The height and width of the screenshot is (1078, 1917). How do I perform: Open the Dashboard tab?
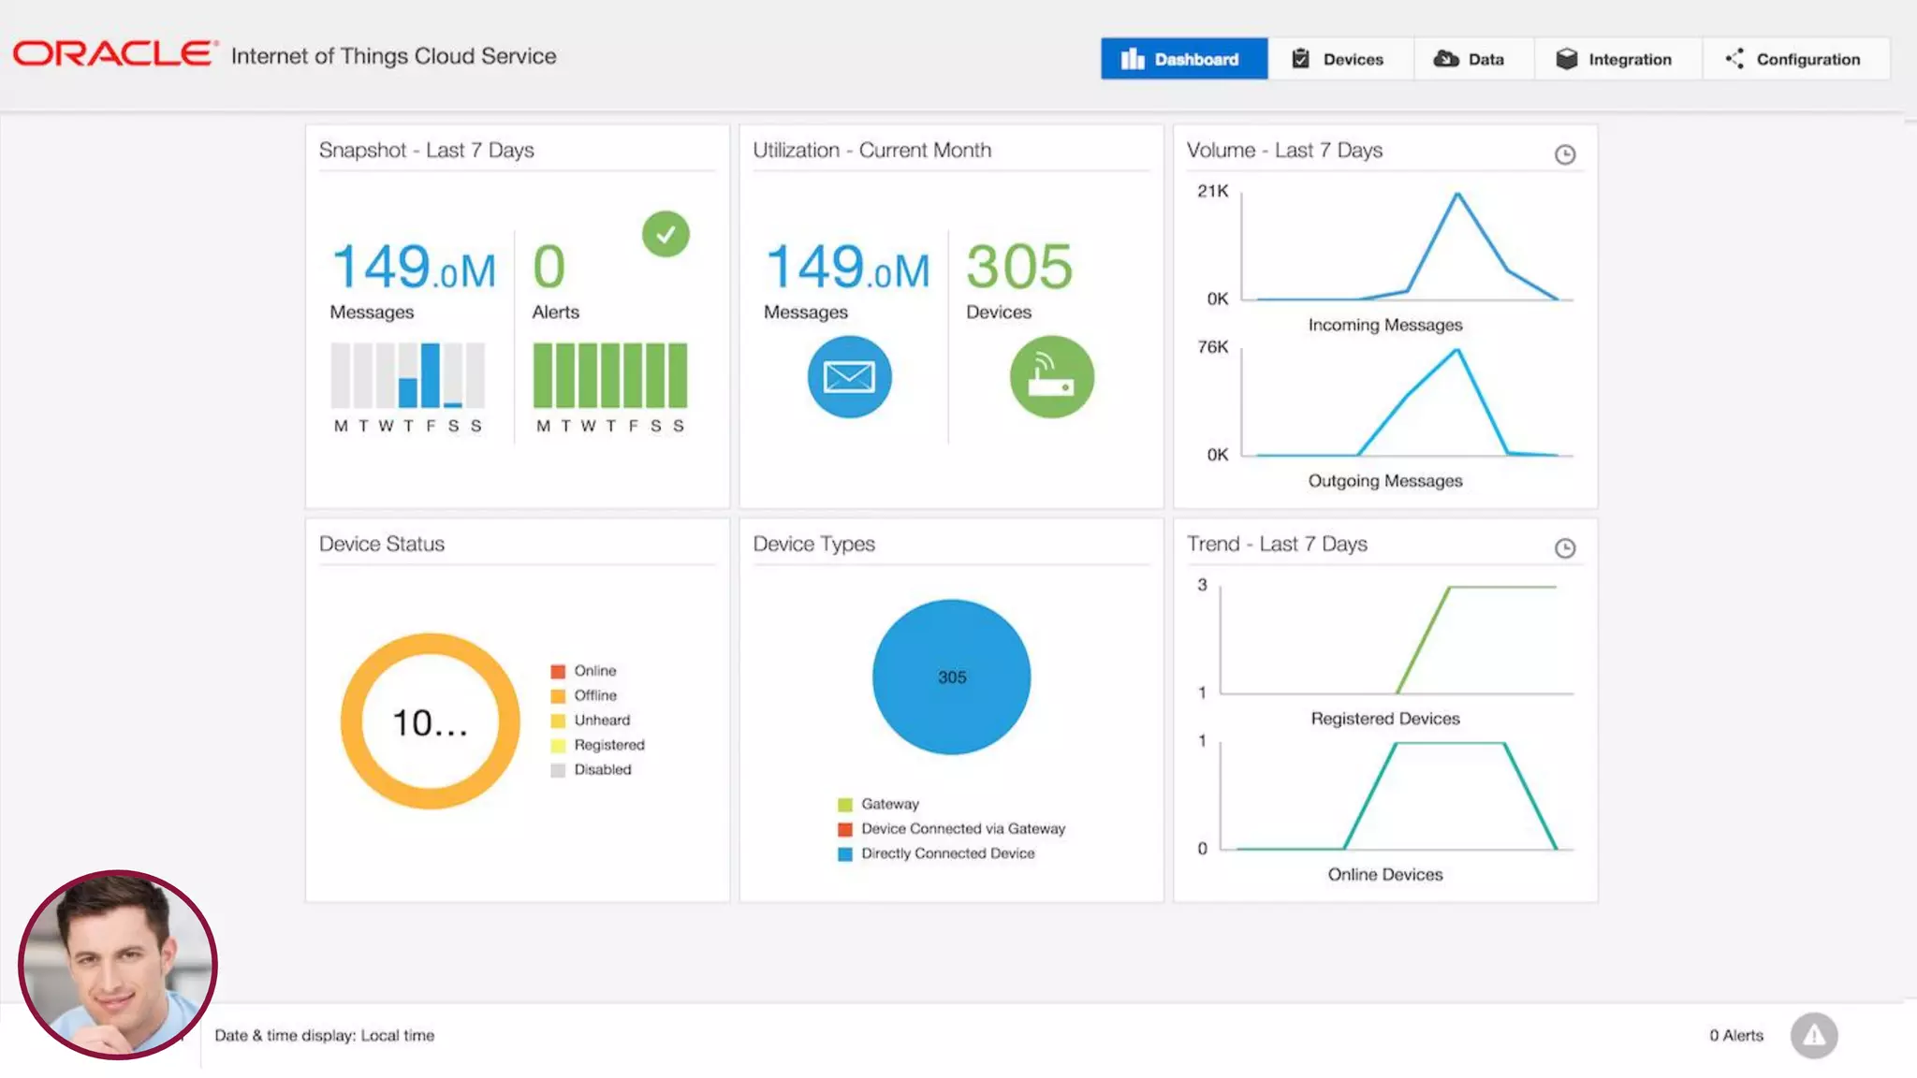(x=1183, y=59)
